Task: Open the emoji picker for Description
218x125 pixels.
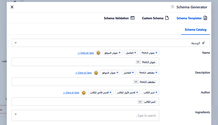Action: pyautogui.click(x=96, y=73)
